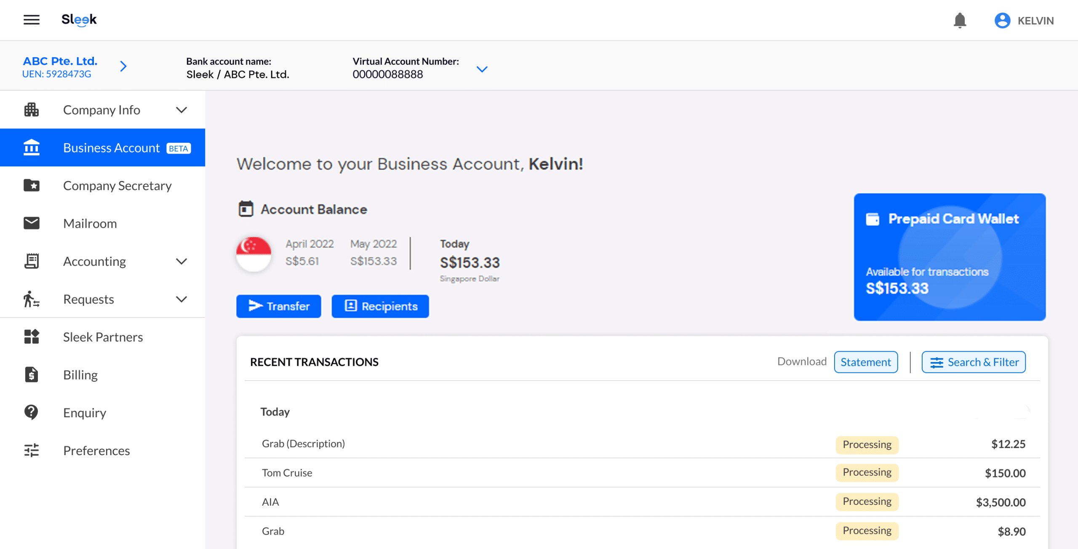The height and width of the screenshot is (549, 1078).
Task: Select the May 2022 balance tab
Action: [x=373, y=252]
